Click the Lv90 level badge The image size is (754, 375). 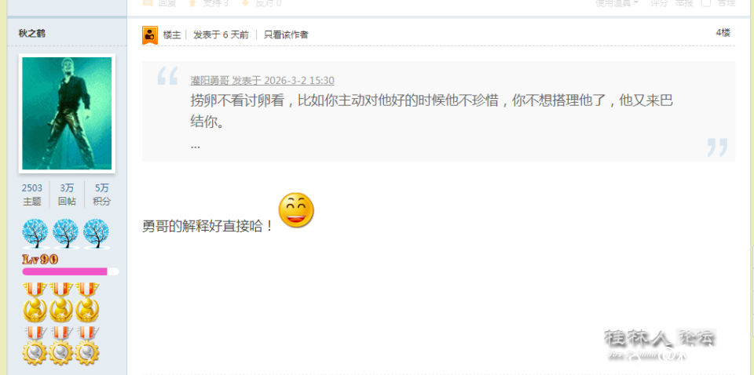pyautogui.click(x=40, y=260)
